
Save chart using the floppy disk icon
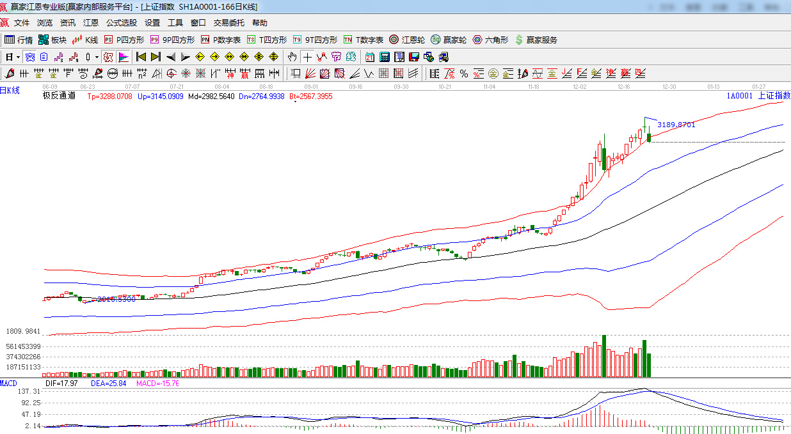coord(413,57)
